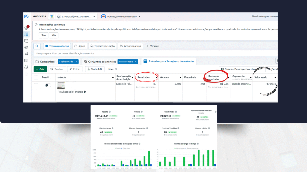The image size is (307, 172).
Task: Open the account overview icon with notification badge
Action: [26, 27]
